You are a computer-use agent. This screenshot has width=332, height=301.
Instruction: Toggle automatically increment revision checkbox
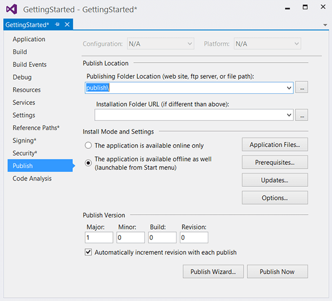tap(88, 252)
